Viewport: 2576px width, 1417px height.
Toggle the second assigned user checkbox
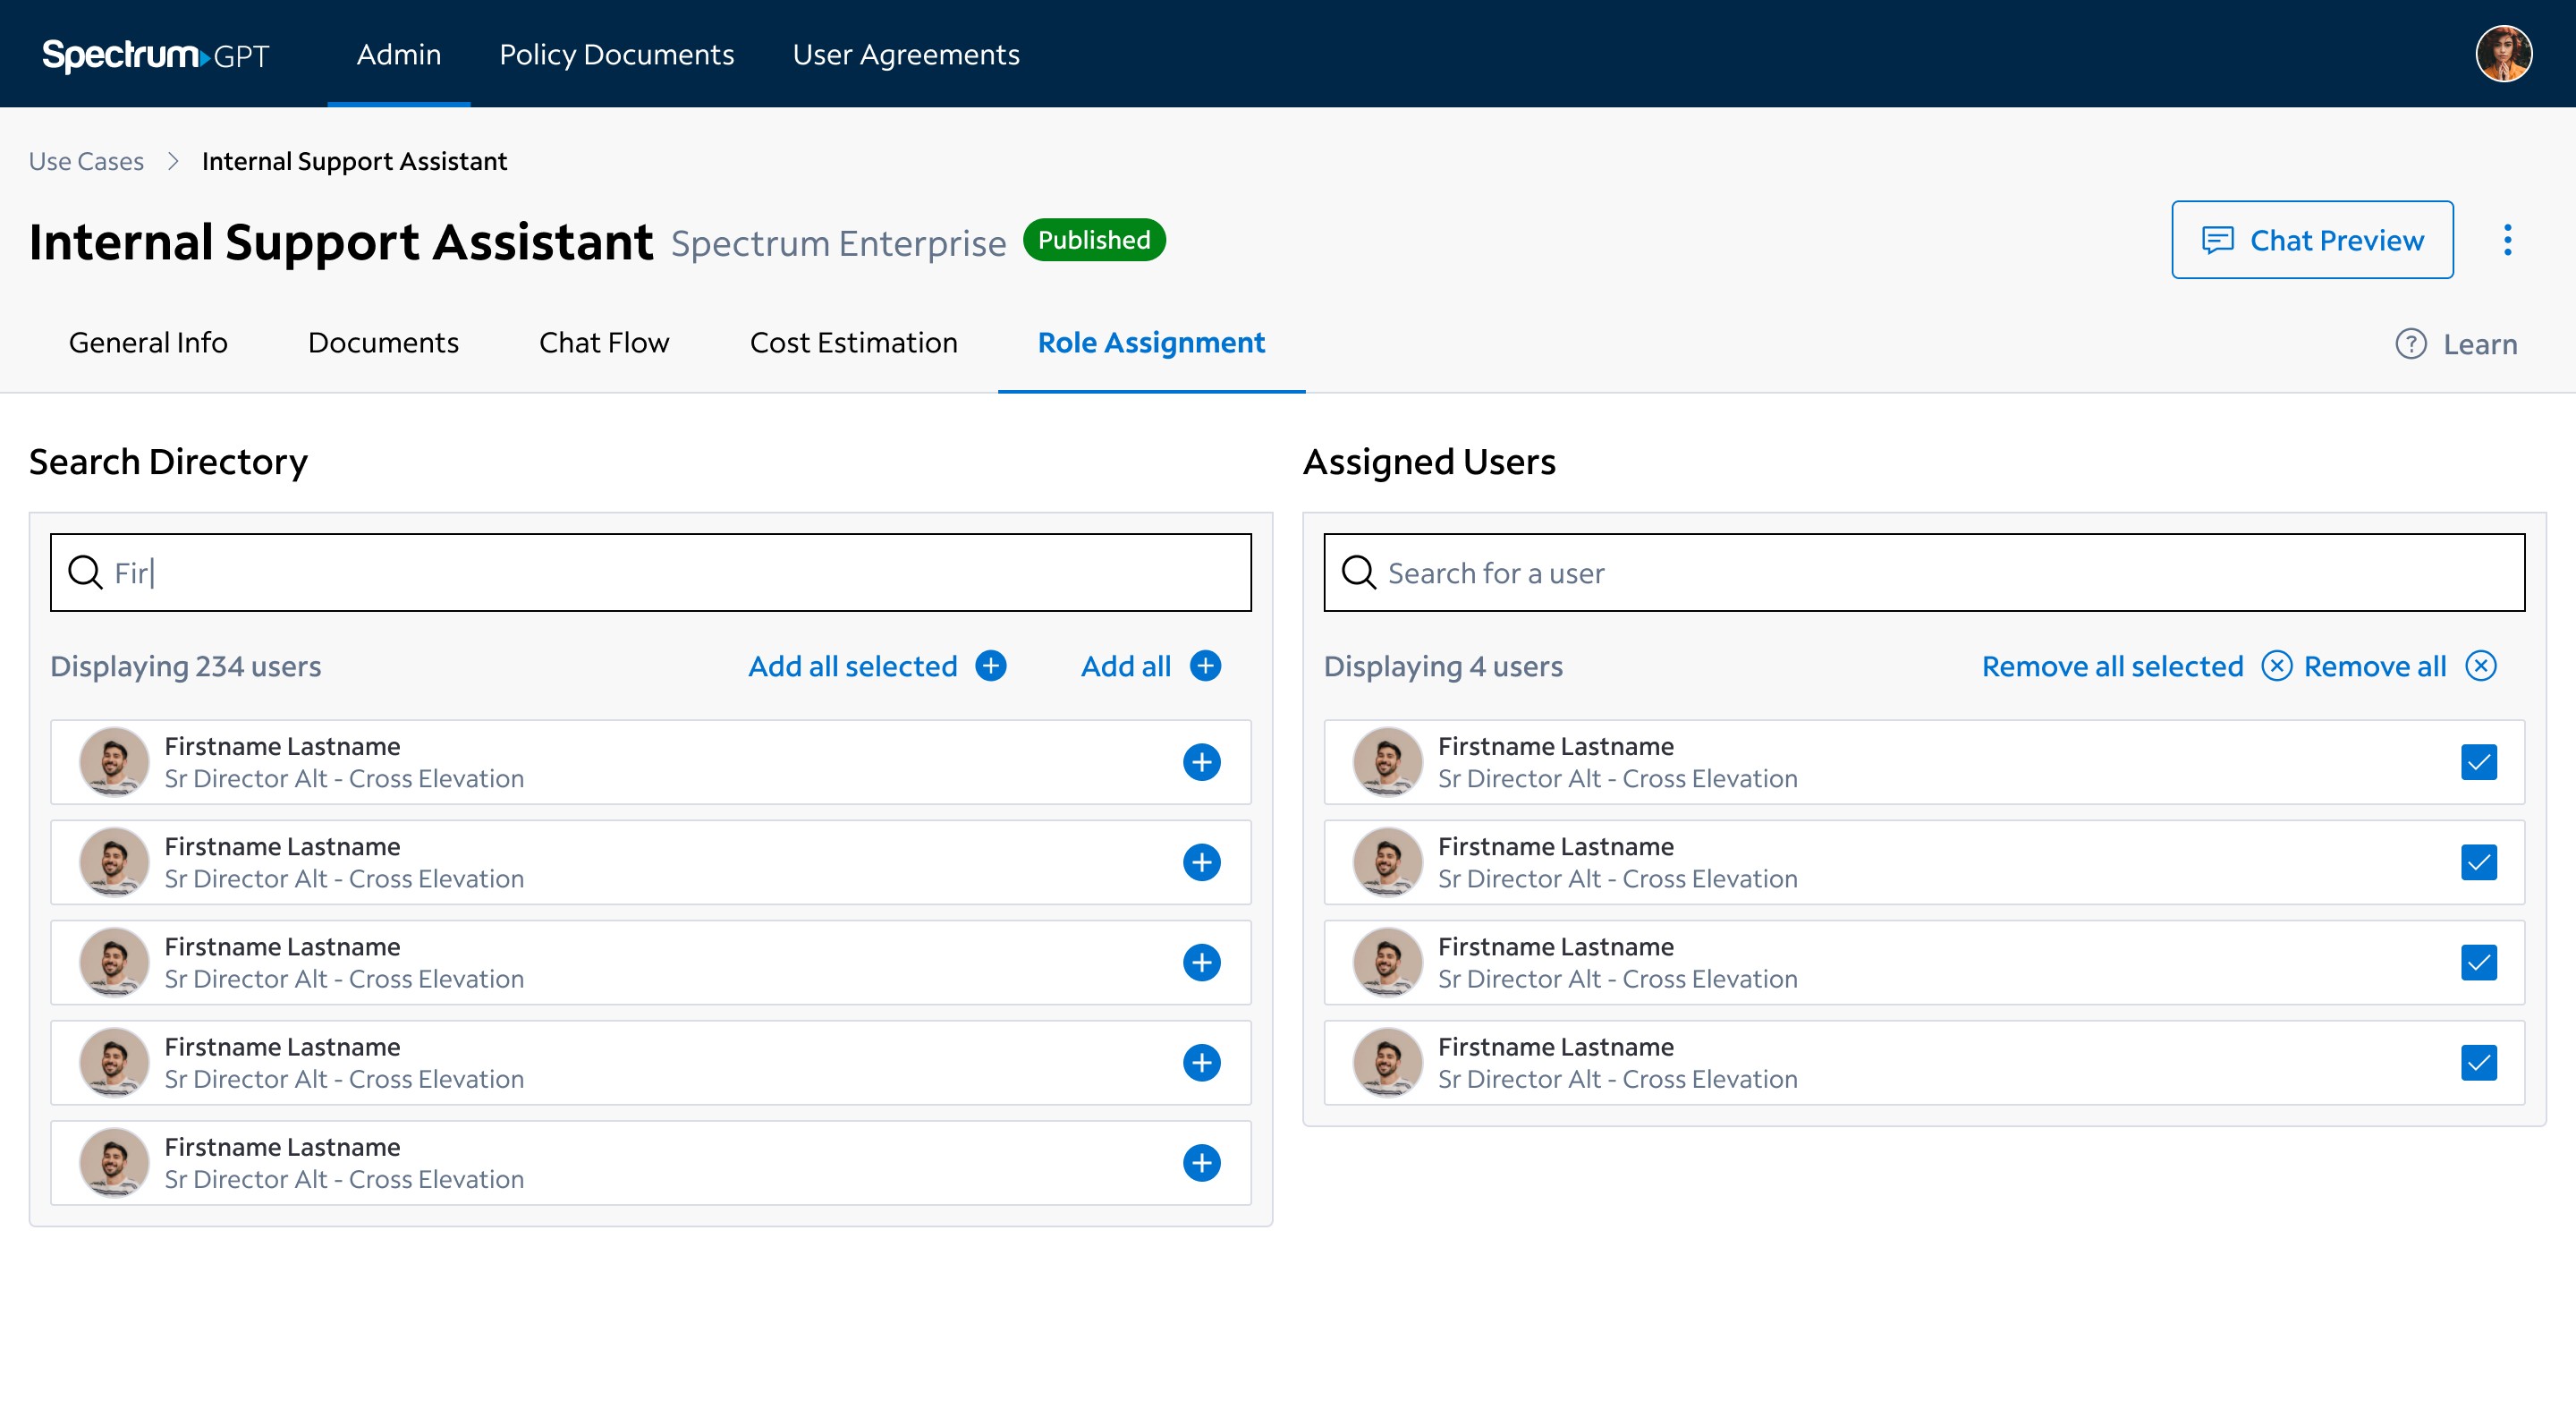2478,862
